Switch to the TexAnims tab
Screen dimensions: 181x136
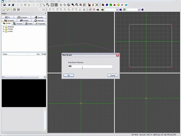[x=9, y=21]
